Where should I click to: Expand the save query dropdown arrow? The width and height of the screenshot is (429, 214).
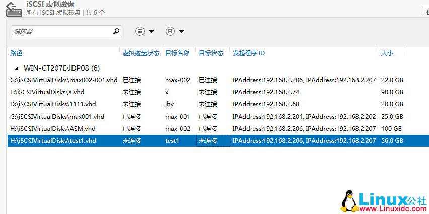(181, 31)
